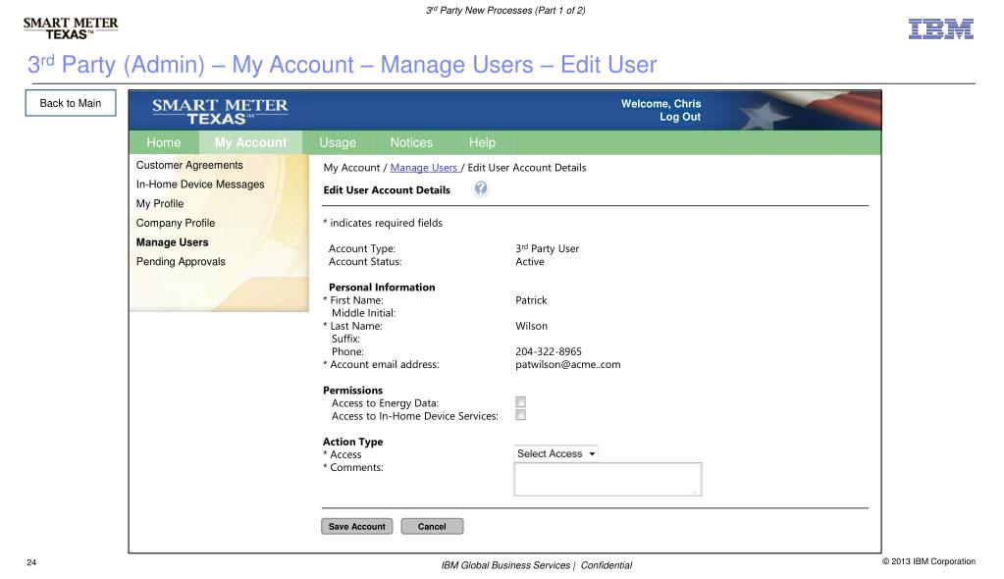The width and height of the screenshot is (1004, 579).
Task: Click the first name value Patrick
Action: 532,300
